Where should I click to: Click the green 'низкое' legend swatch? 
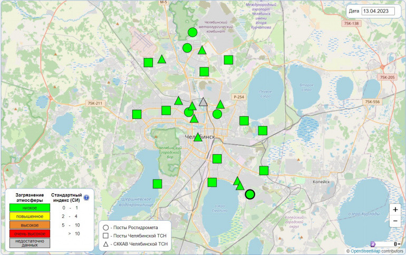coord(29,207)
